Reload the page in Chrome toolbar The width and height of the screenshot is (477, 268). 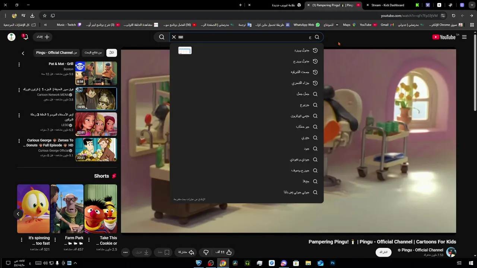[x=454, y=16]
